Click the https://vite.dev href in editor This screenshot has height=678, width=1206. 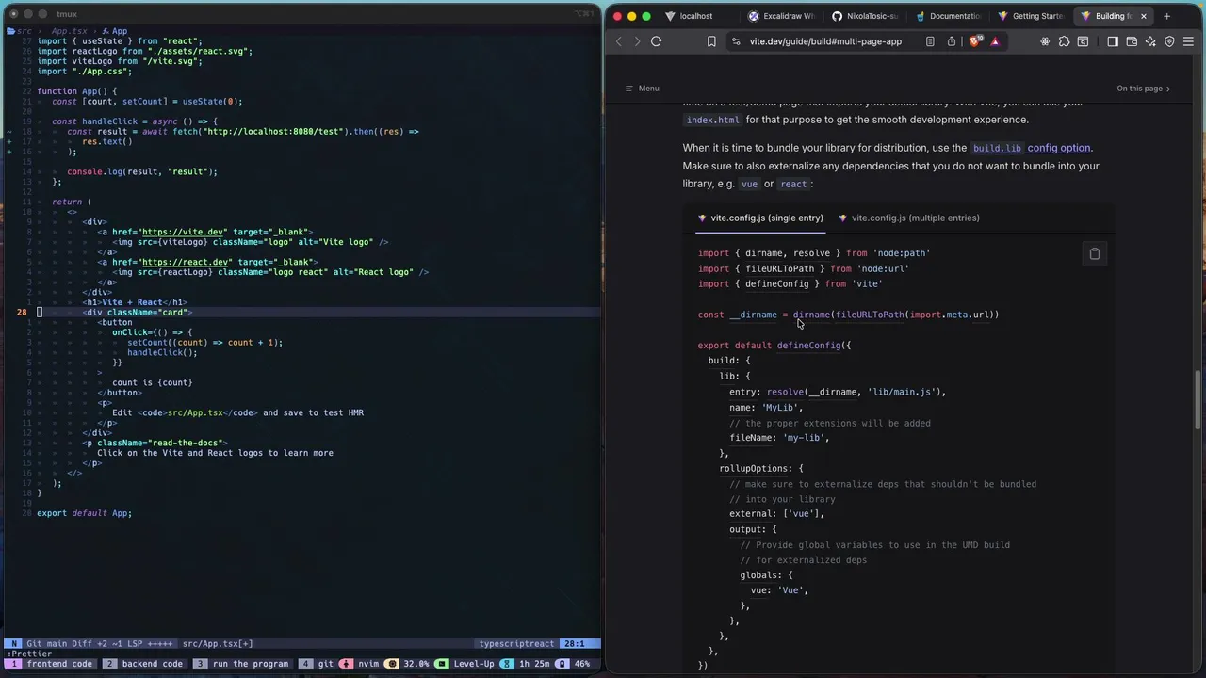(183, 232)
